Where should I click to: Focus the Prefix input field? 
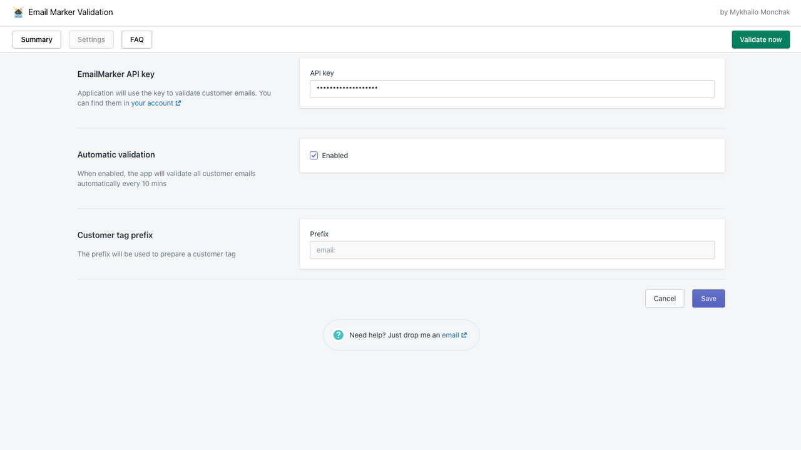pyautogui.click(x=512, y=250)
